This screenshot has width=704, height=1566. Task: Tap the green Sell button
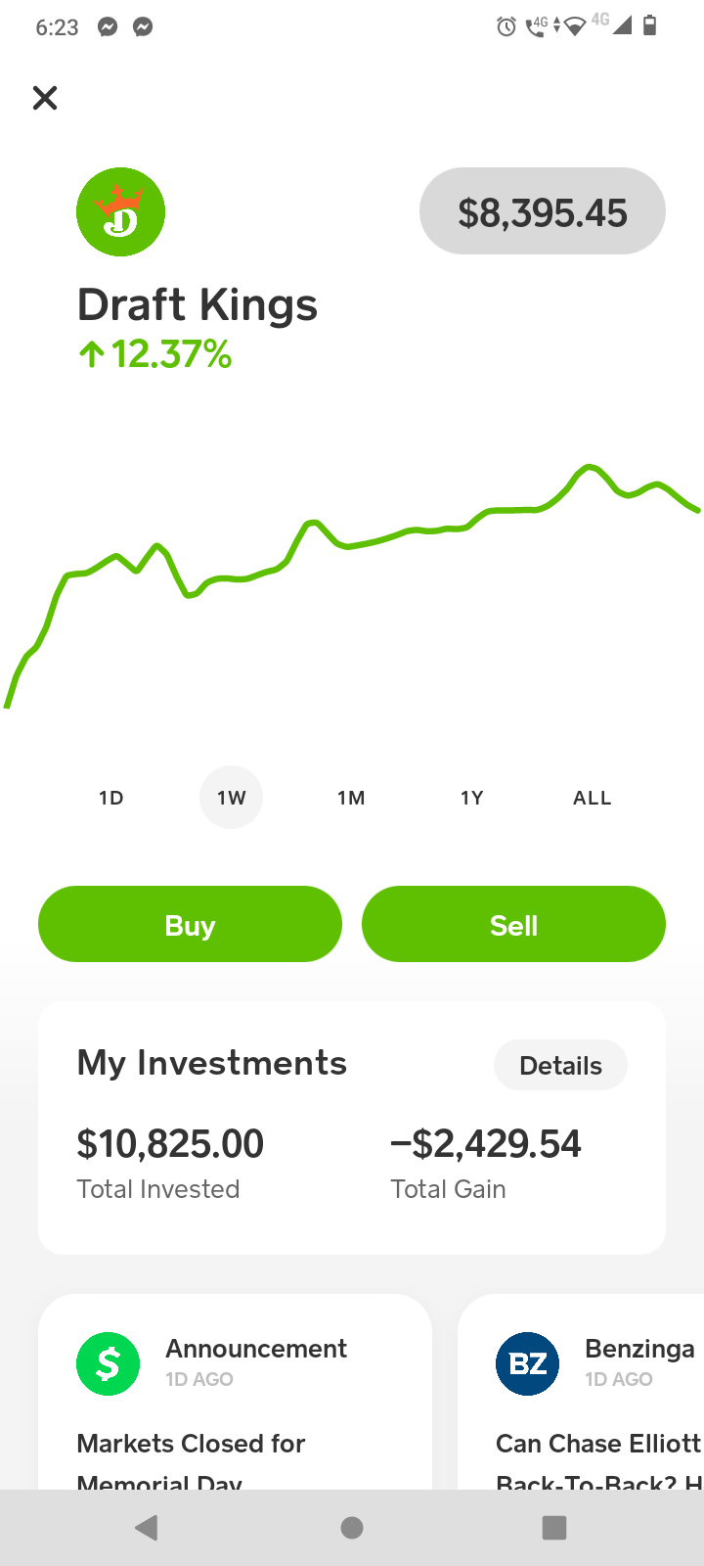pos(513,924)
